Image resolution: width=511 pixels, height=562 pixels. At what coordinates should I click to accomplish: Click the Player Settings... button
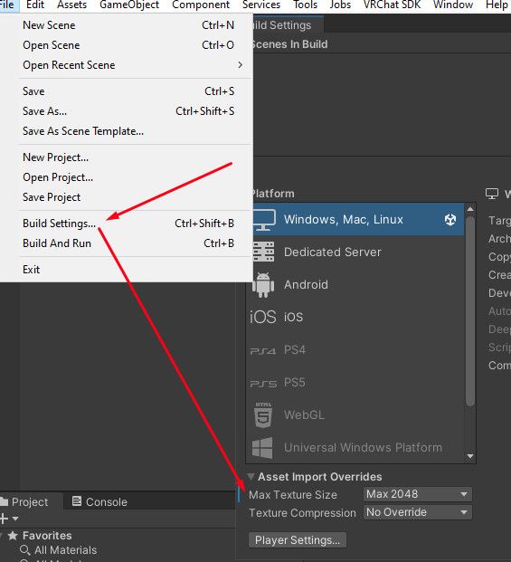click(298, 540)
